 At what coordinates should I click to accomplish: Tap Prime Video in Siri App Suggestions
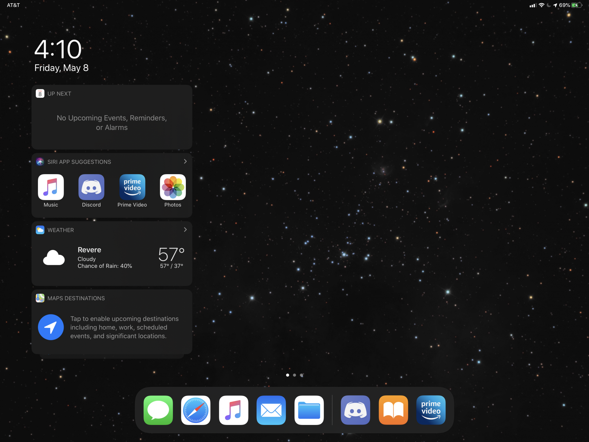click(x=132, y=187)
